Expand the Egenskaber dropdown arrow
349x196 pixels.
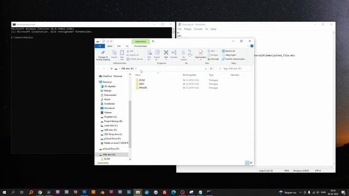(x=201, y=59)
